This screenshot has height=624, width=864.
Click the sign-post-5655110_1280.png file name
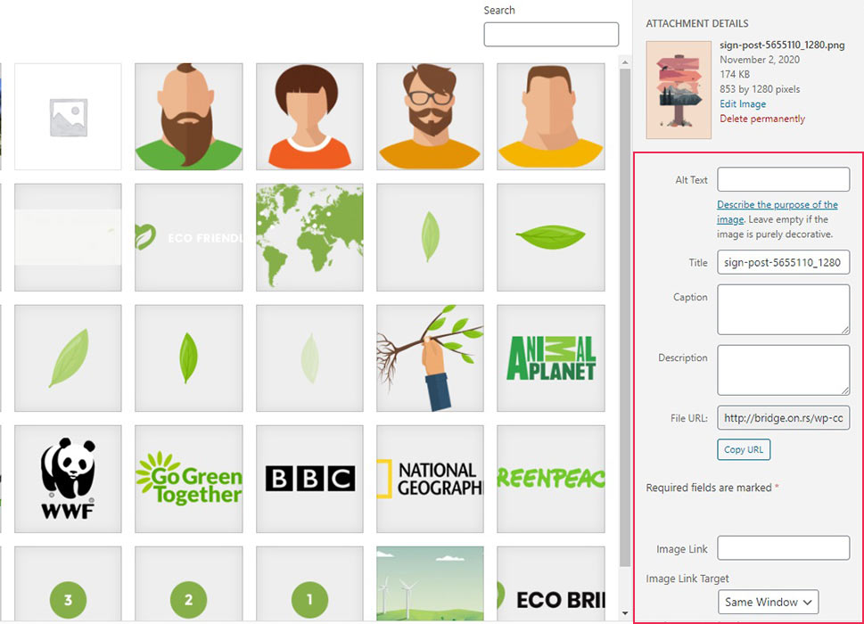point(782,45)
